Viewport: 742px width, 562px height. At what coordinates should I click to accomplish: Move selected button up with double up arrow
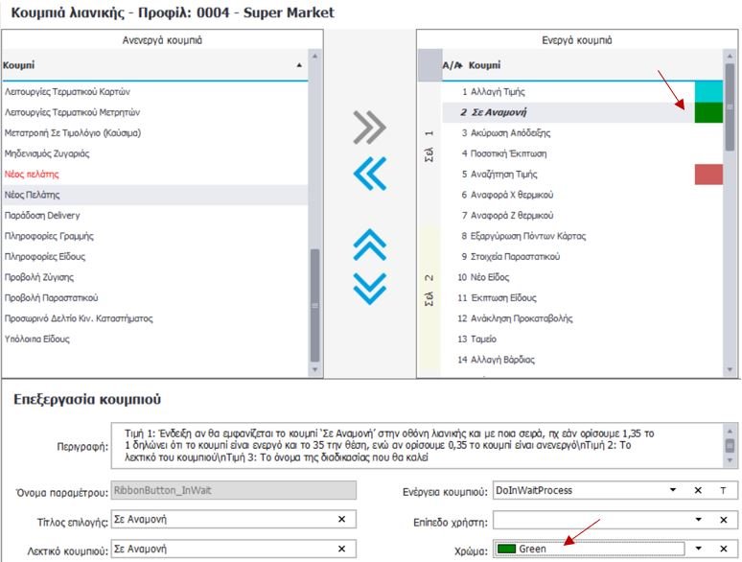click(x=369, y=245)
